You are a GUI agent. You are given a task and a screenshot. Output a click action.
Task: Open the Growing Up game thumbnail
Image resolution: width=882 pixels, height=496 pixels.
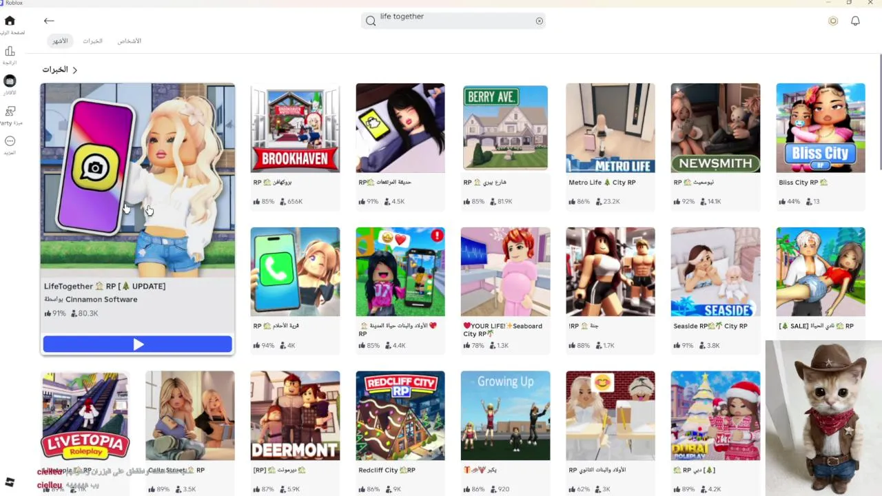click(x=506, y=415)
